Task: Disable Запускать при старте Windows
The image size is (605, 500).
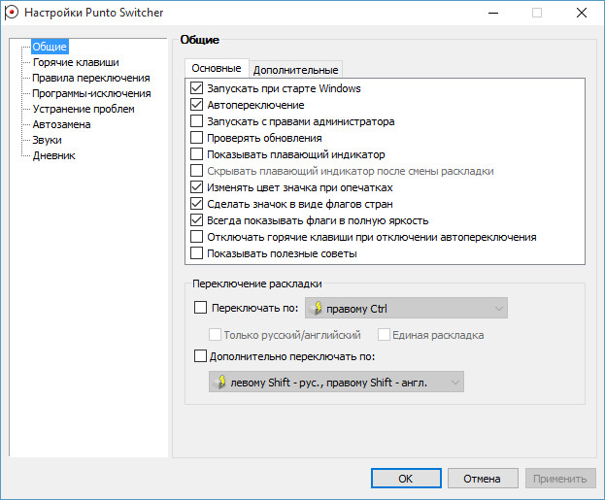Action: pyautogui.click(x=197, y=88)
